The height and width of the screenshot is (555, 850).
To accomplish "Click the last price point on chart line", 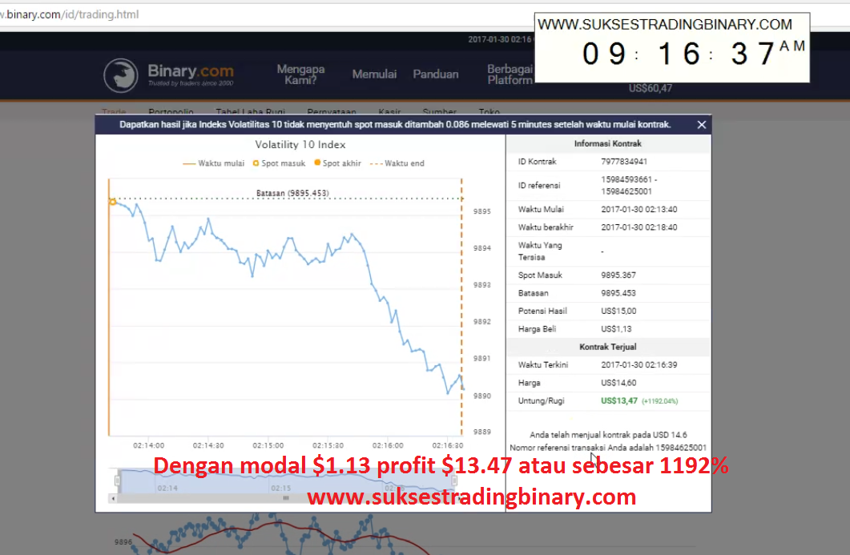I will pyautogui.click(x=463, y=388).
